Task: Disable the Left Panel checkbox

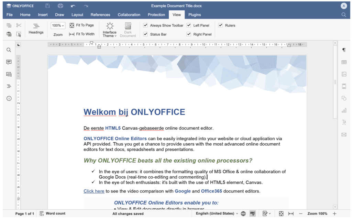Action: pyautogui.click(x=188, y=25)
